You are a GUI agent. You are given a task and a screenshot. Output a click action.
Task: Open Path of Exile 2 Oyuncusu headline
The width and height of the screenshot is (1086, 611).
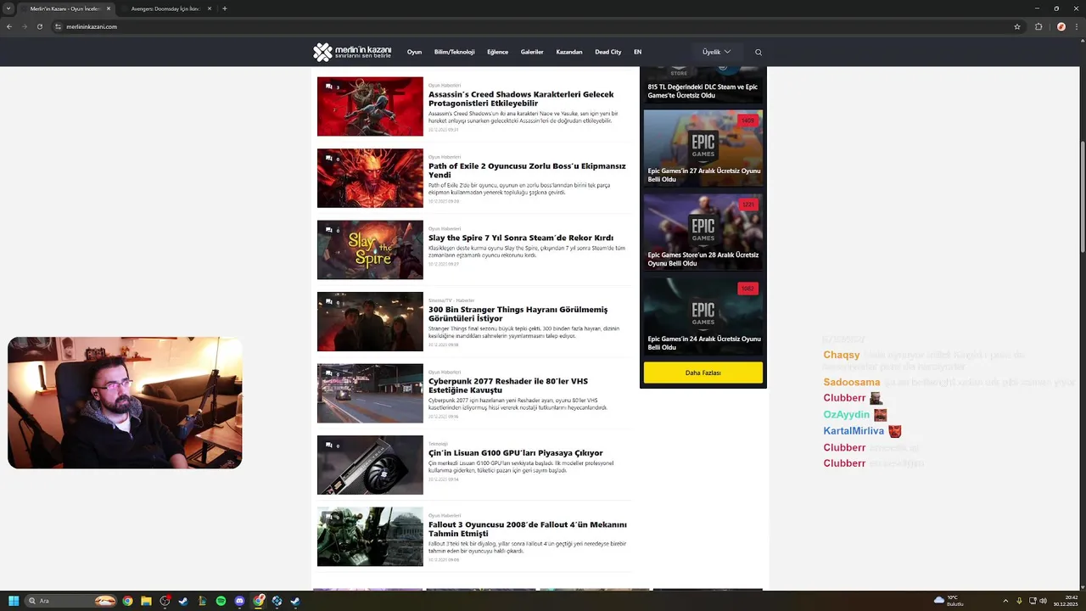(527, 171)
